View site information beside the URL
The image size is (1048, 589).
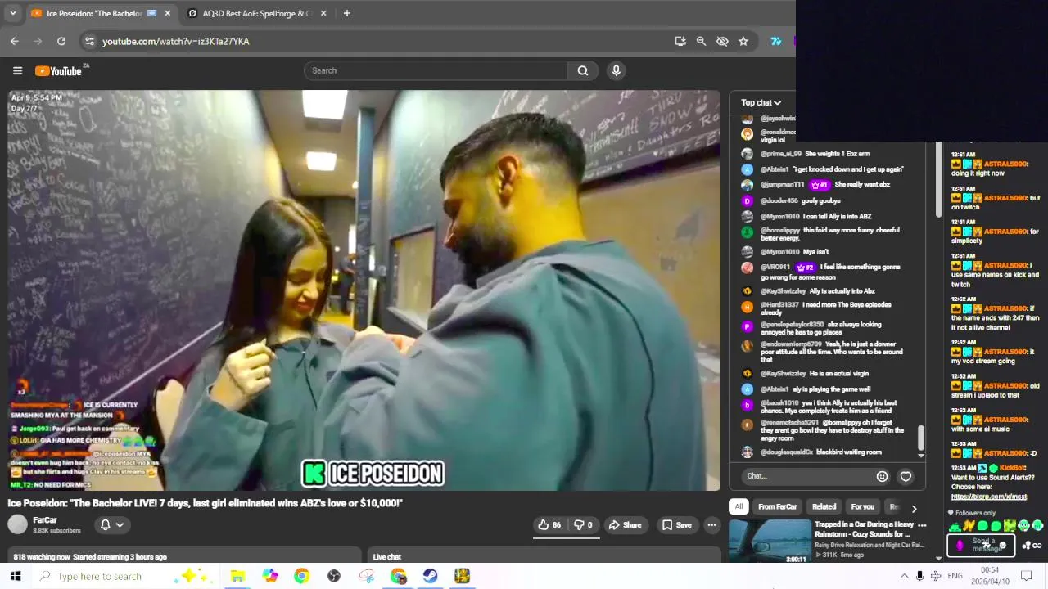point(88,41)
